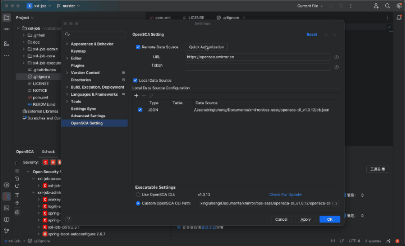Select Custom OpenSCA CLI Path radio button

point(138,203)
